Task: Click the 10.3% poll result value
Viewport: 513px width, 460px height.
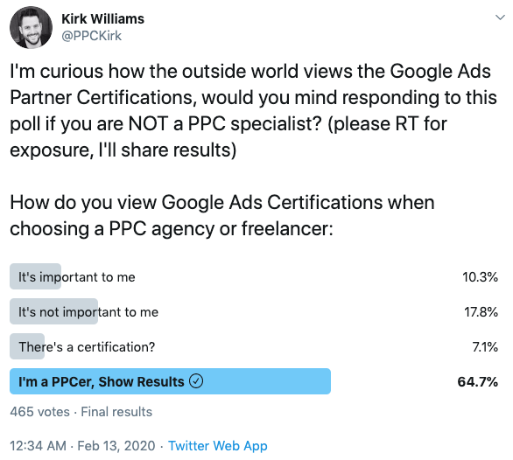Action: pyautogui.click(x=480, y=277)
